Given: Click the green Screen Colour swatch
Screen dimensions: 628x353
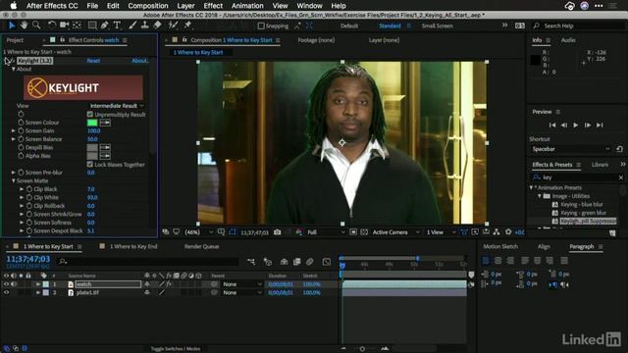Looking at the screenshot, I should pyautogui.click(x=92, y=123).
